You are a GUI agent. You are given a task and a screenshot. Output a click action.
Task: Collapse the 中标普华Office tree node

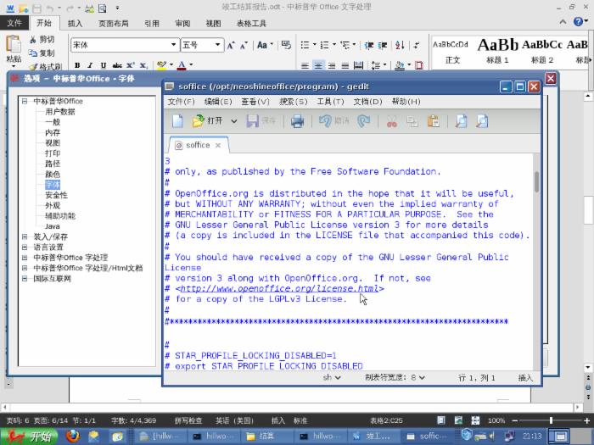point(25,102)
